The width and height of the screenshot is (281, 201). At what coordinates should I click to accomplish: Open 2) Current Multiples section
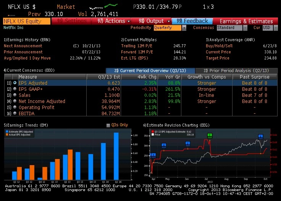pos(139,40)
